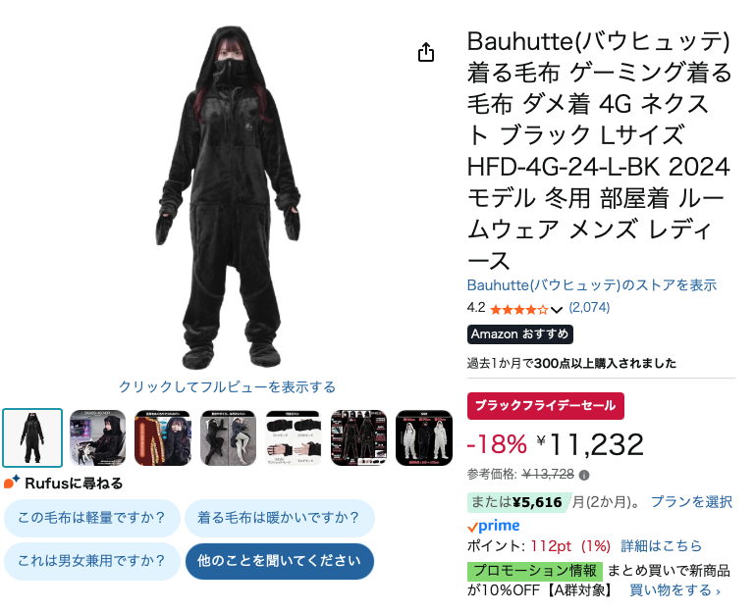755x612 pixels.
Task: Click the Rufus sparkle icon
Action: point(12,482)
